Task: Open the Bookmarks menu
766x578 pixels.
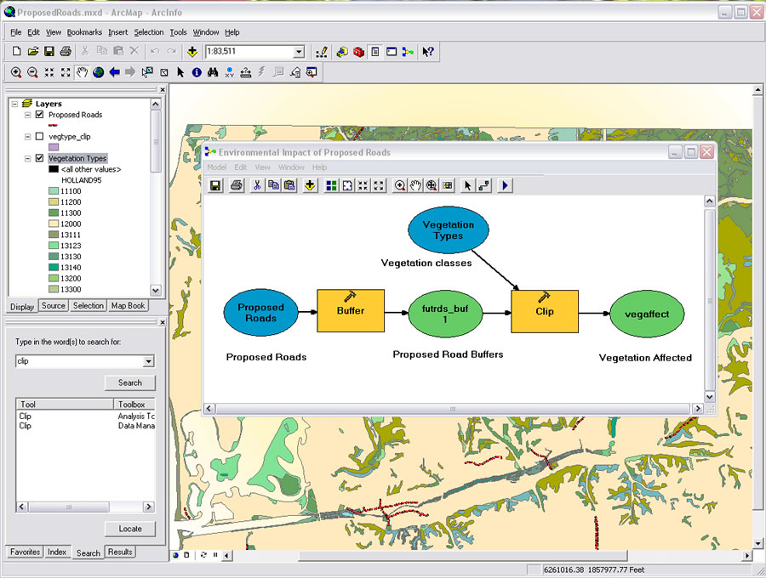Action: pyautogui.click(x=84, y=32)
